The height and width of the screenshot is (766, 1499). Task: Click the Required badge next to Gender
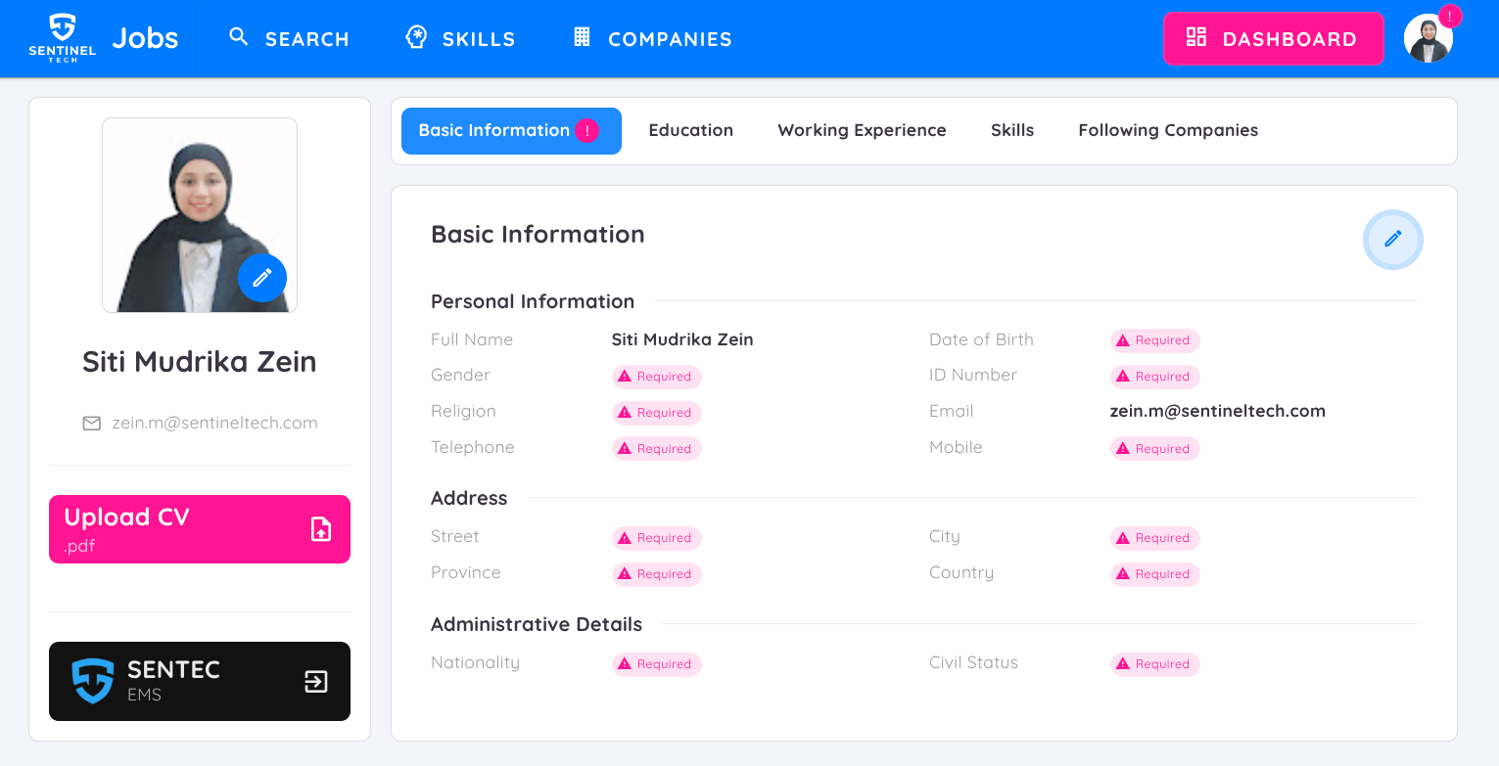pos(656,376)
